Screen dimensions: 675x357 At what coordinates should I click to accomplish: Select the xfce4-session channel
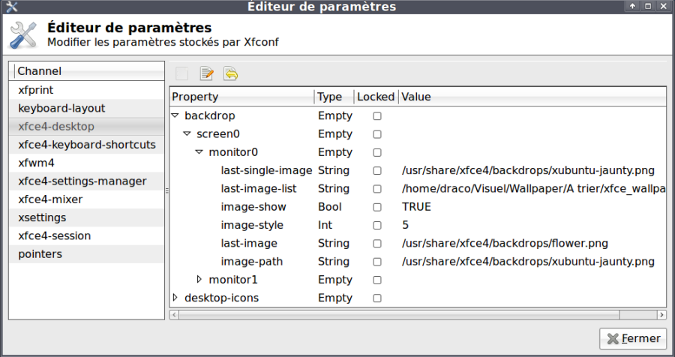(x=86, y=236)
